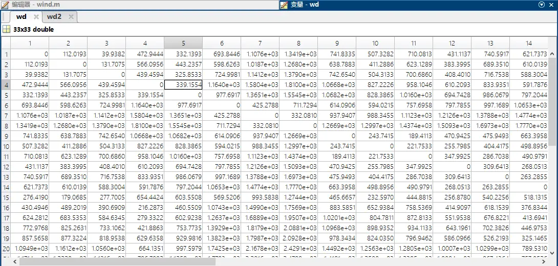Select cell 279.3322 in row 17
Screen dimensions: 558x266
coord(145,218)
